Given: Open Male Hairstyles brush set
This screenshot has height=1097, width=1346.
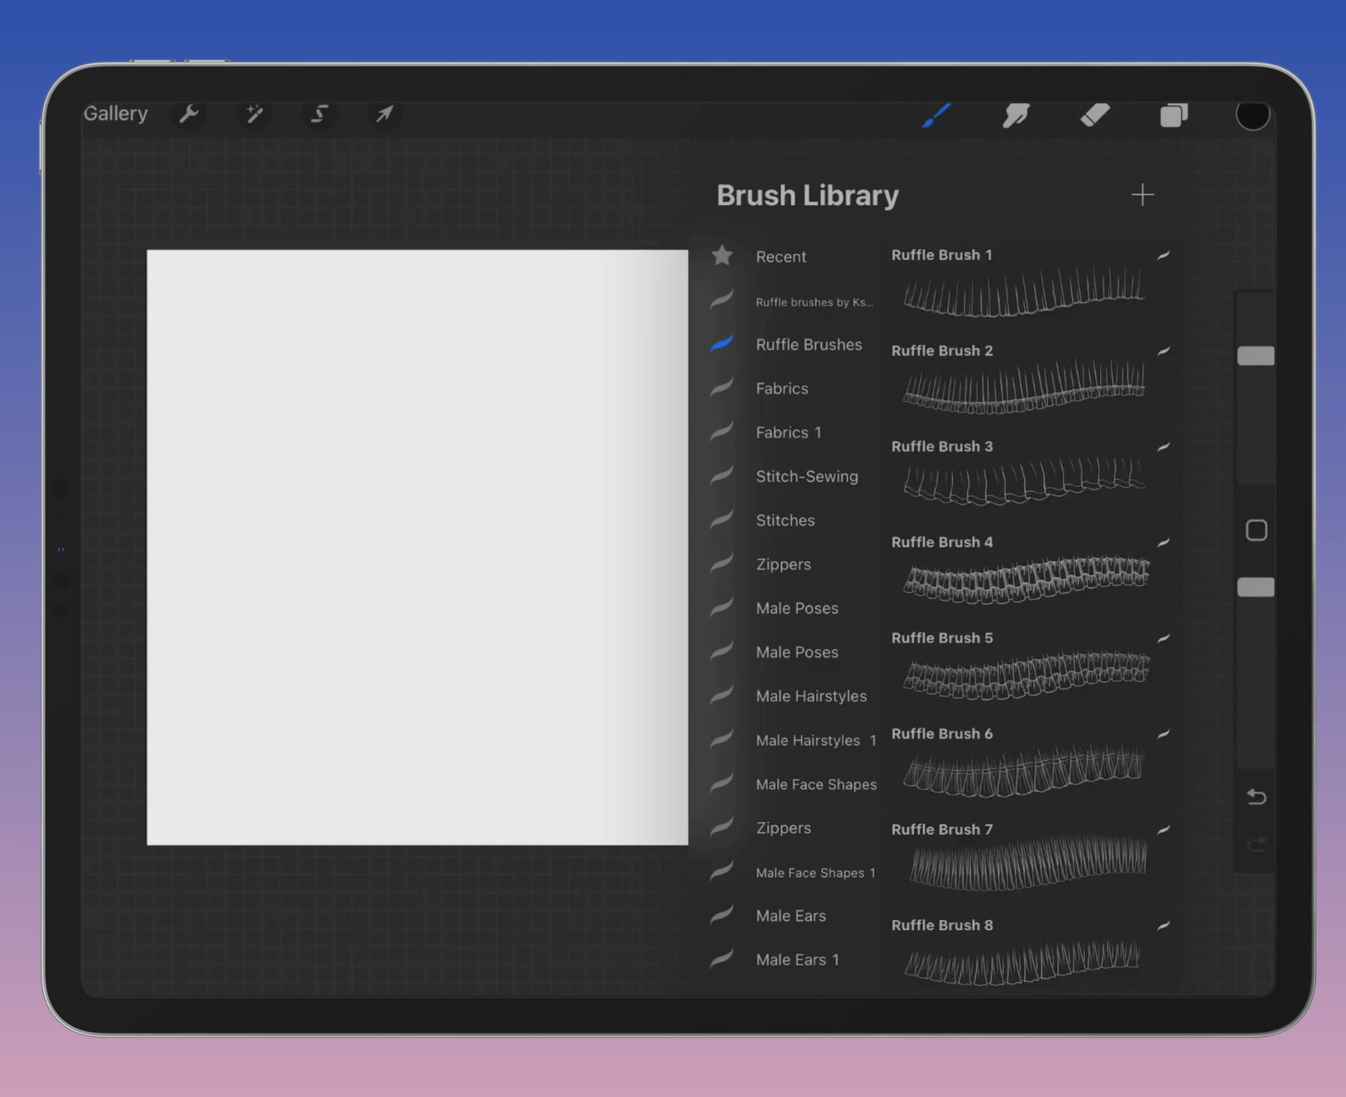Looking at the screenshot, I should (x=811, y=696).
